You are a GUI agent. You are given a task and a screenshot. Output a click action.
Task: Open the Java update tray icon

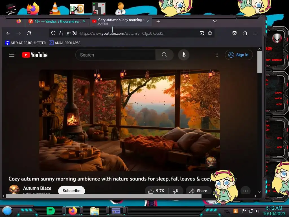point(236,211)
